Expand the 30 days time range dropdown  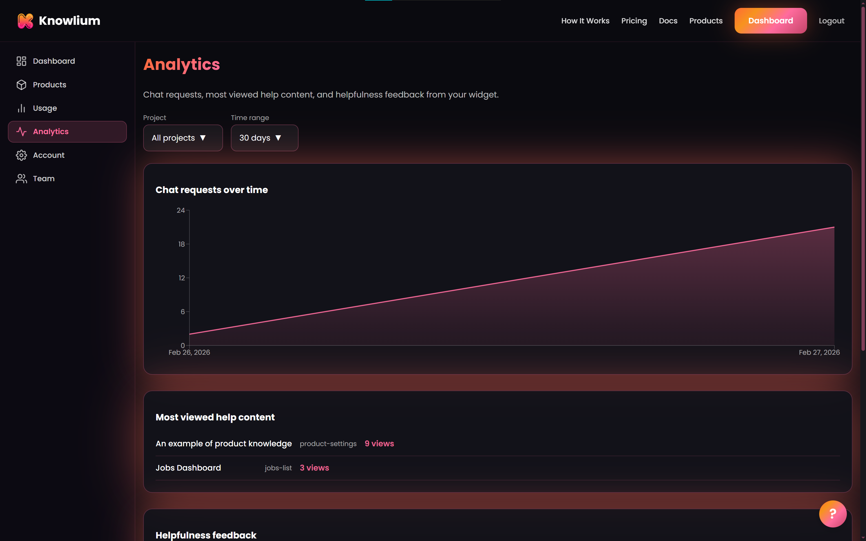(x=264, y=138)
